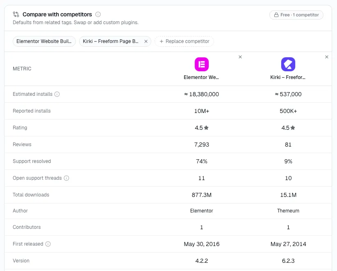The height and width of the screenshot is (271, 337).
Task: Click the Kirki plugin logo
Action: (x=288, y=64)
